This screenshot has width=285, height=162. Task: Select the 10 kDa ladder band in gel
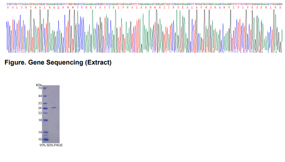(x=46, y=140)
